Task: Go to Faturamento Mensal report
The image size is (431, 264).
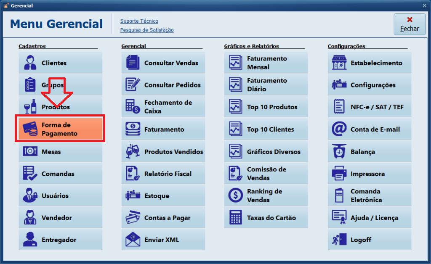Action: point(266,63)
